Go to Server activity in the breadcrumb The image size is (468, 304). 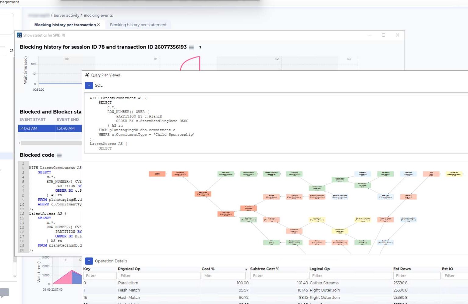pyautogui.click(x=66, y=15)
